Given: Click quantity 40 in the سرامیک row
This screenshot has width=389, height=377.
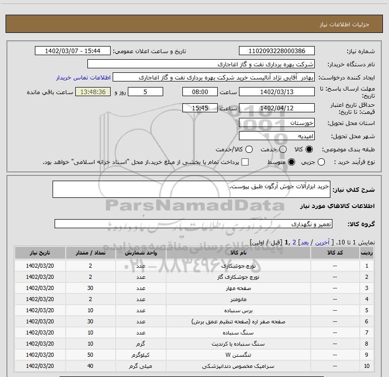Looking at the screenshot, I should point(90,366).
